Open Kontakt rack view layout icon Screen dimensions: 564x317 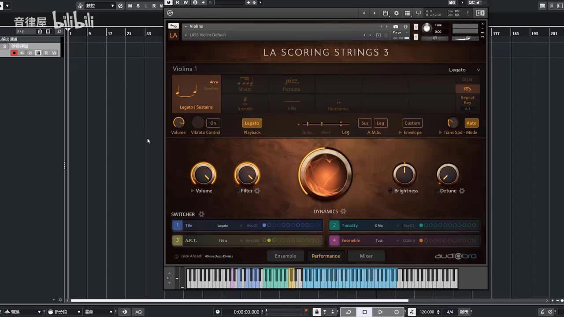(407, 13)
